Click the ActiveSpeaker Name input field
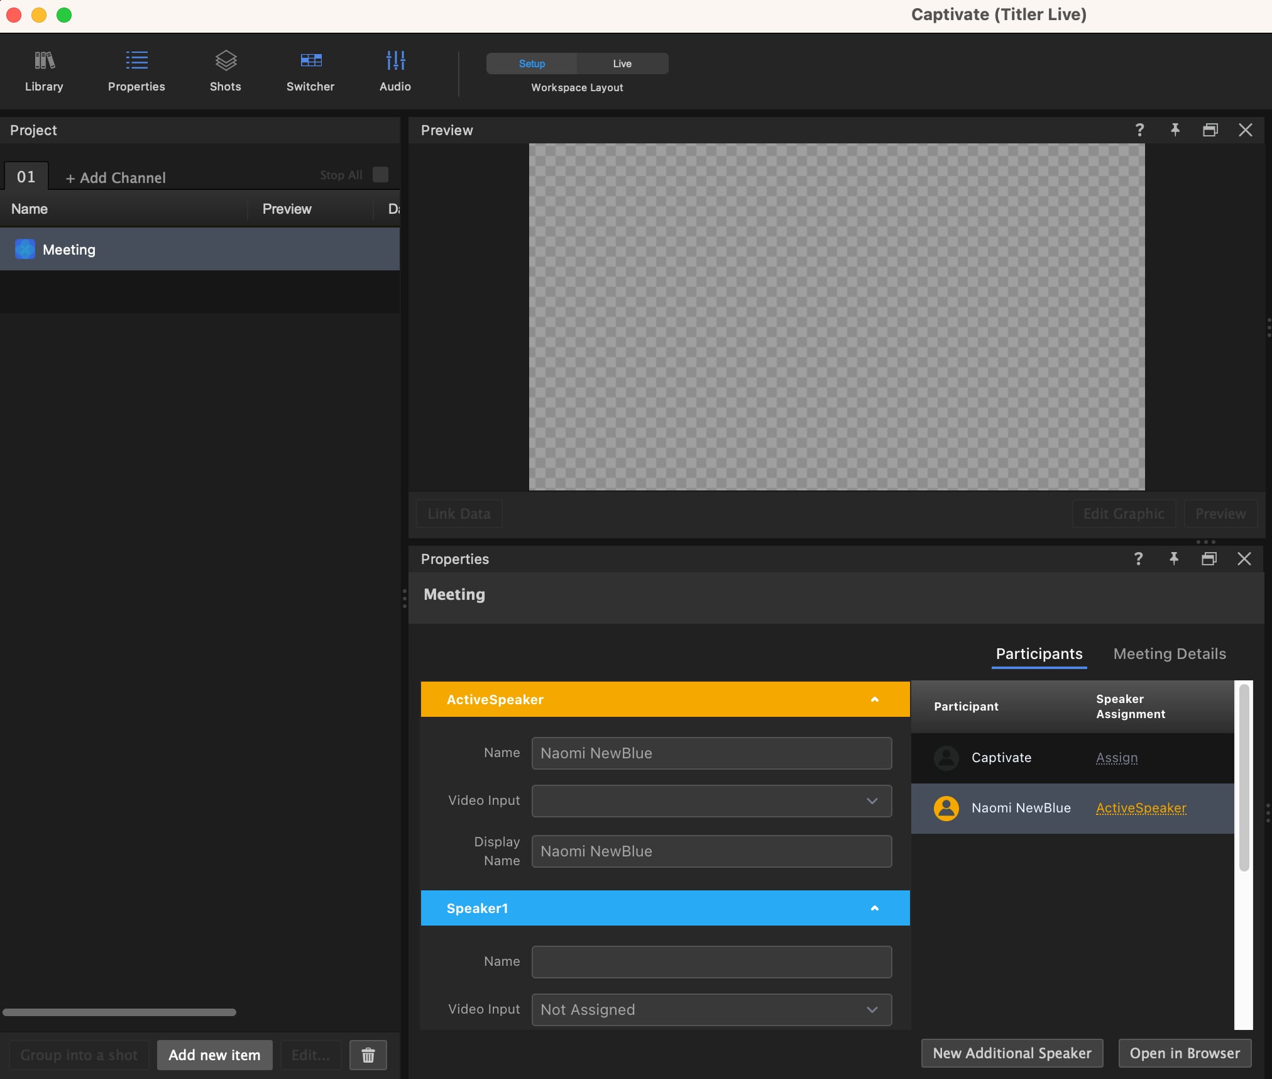The image size is (1272, 1079). click(711, 753)
